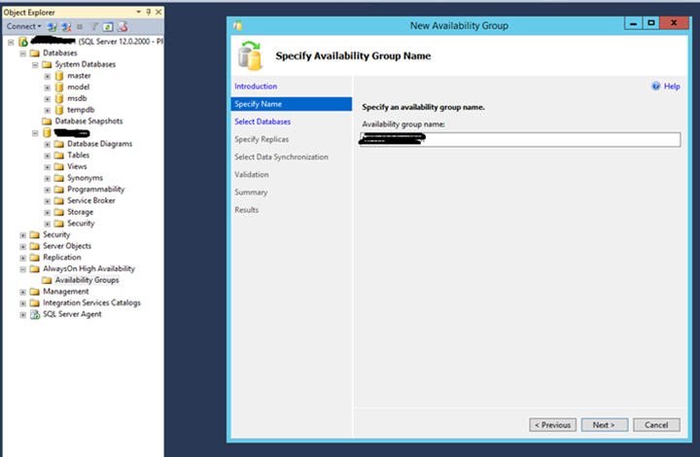Viewport: 700px width, 457px height.
Task: Click the blue Help question mark icon
Action: [656, 87]
